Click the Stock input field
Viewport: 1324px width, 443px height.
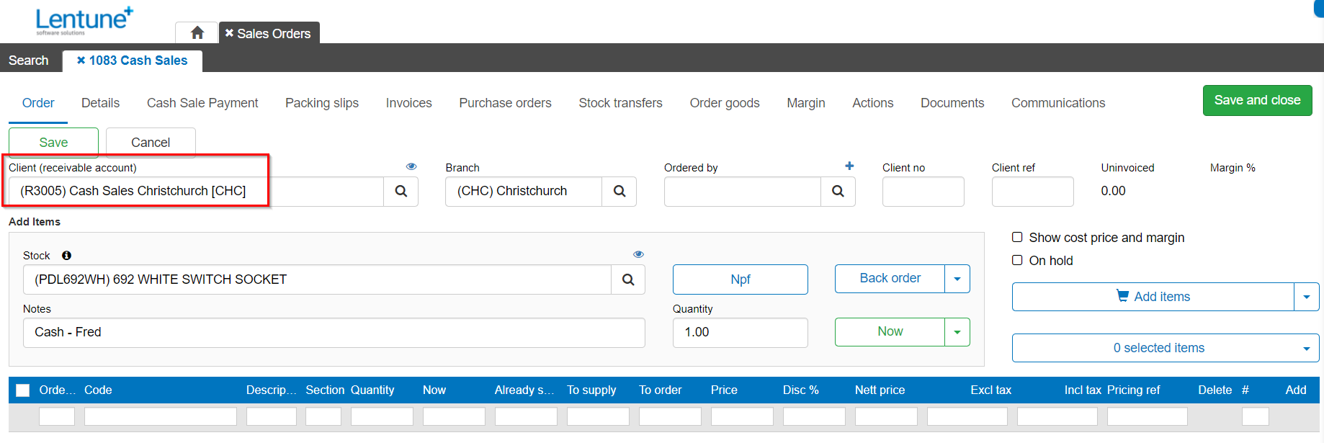tap(317, 279)
